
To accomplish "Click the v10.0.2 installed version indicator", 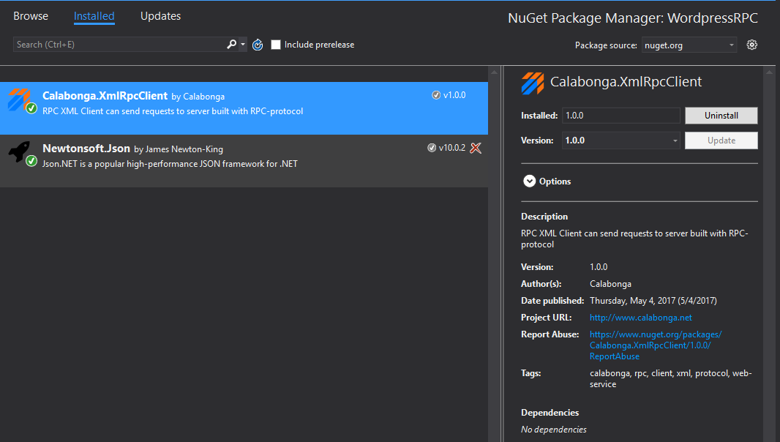I will tap(446, 148).
